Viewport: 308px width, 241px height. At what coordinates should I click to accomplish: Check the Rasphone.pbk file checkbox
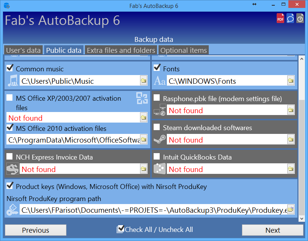tap(157, 98)
